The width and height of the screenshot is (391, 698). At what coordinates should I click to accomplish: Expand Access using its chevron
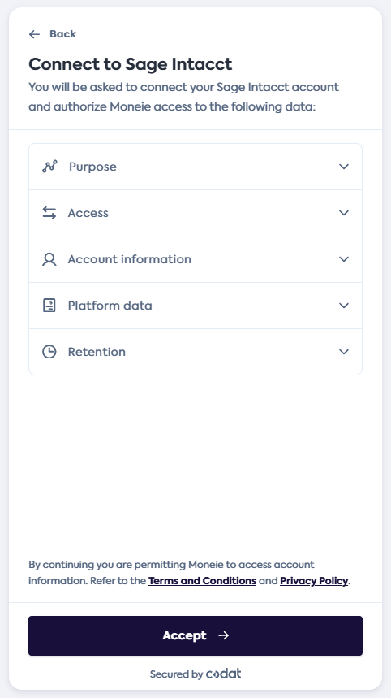[344, 213]
